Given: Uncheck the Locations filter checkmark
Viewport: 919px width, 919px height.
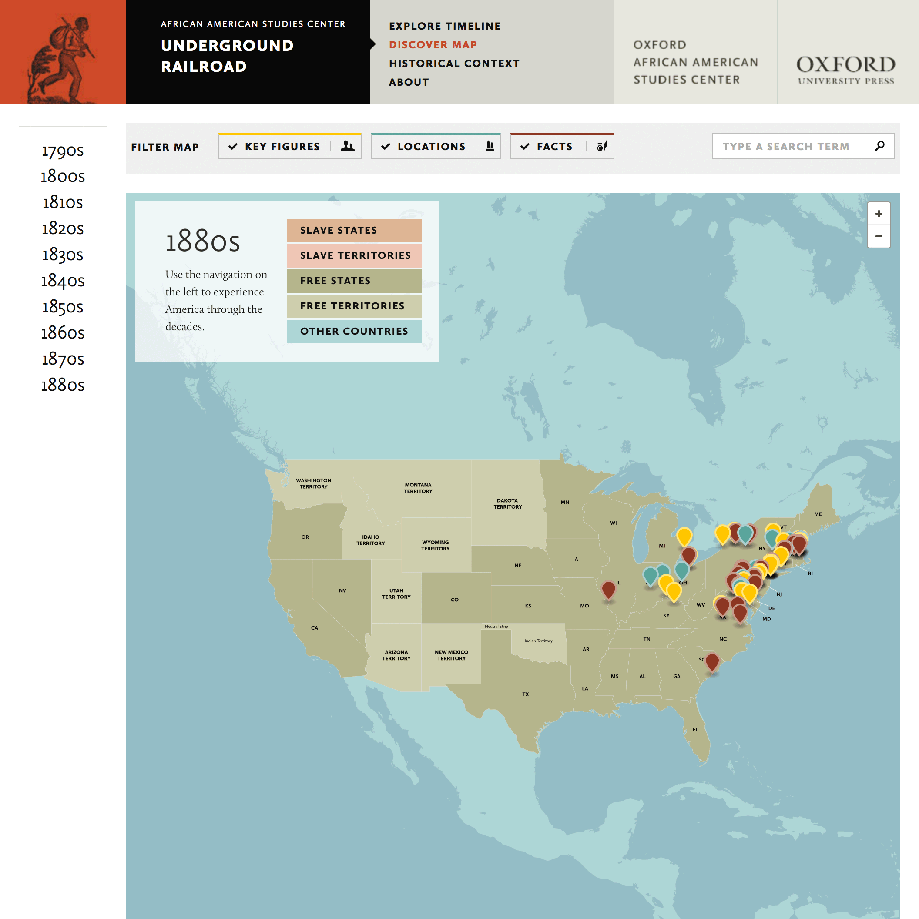Looking at the screenshot, I should pos(385,147).
